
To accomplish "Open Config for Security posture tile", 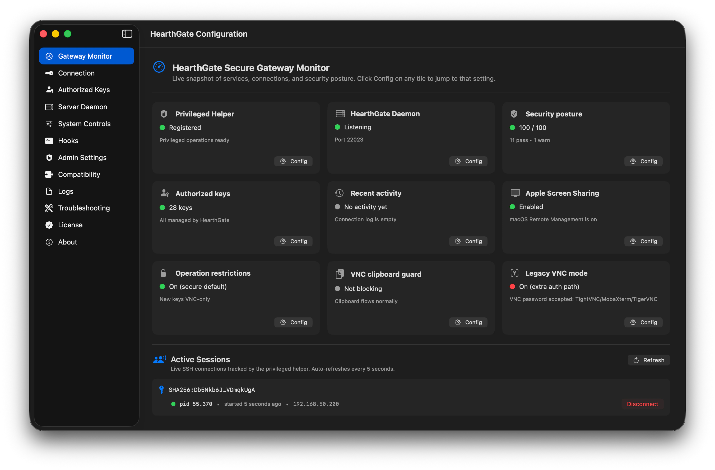I will coord(643,161).
